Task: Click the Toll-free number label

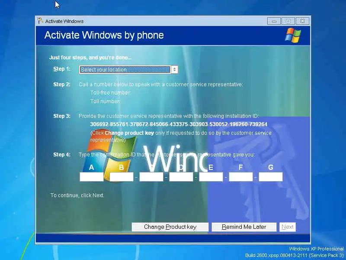Action: (110, 93)
